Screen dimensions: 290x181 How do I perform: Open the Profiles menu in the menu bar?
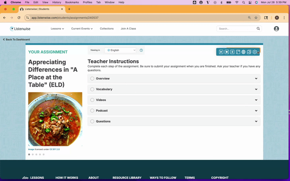pyautogui.click(x=88, y=3)
